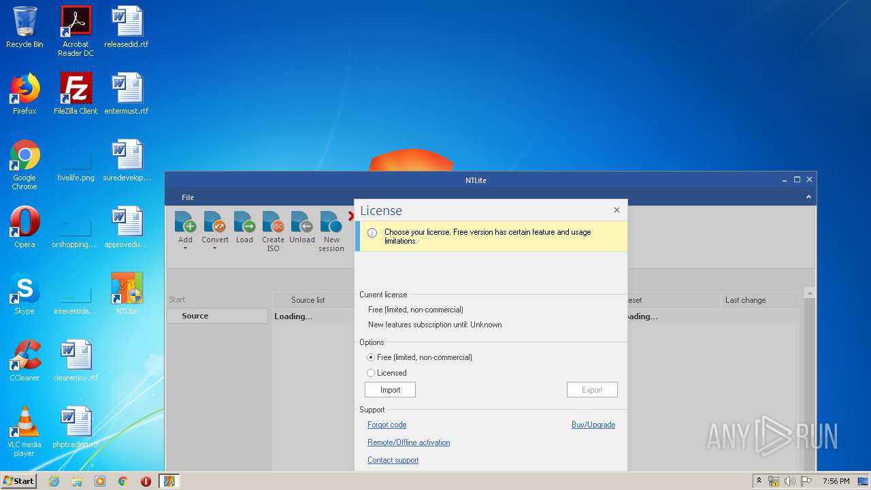Open the Opera desktop icon
The width and height of the screenshot is (871, 490).
(x=24, y=227)
